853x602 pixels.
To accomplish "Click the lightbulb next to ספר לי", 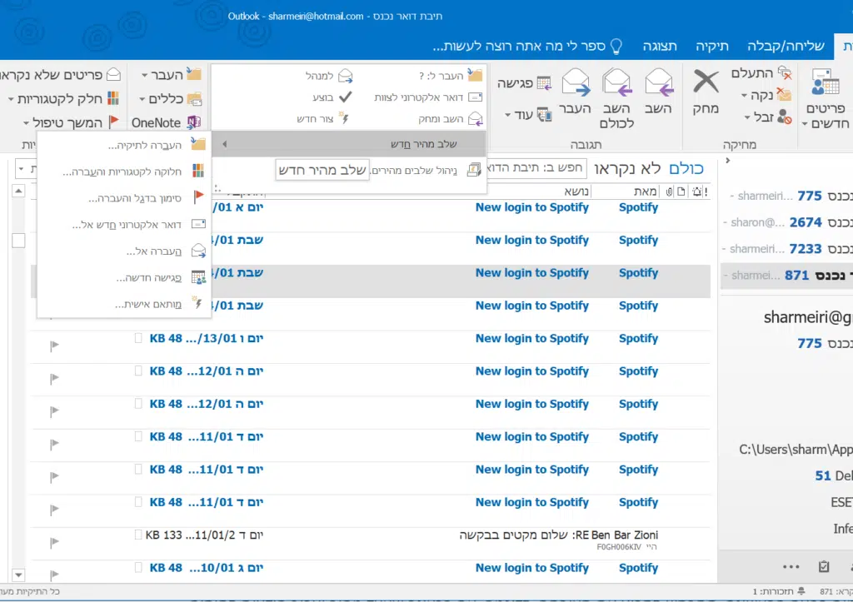I will [616, 47].
